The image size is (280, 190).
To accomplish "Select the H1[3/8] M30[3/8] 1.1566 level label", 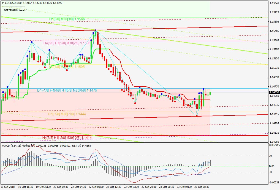I will (67, 19).
